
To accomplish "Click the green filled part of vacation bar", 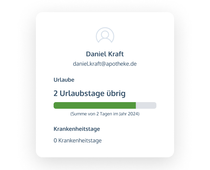I will 95,105.
